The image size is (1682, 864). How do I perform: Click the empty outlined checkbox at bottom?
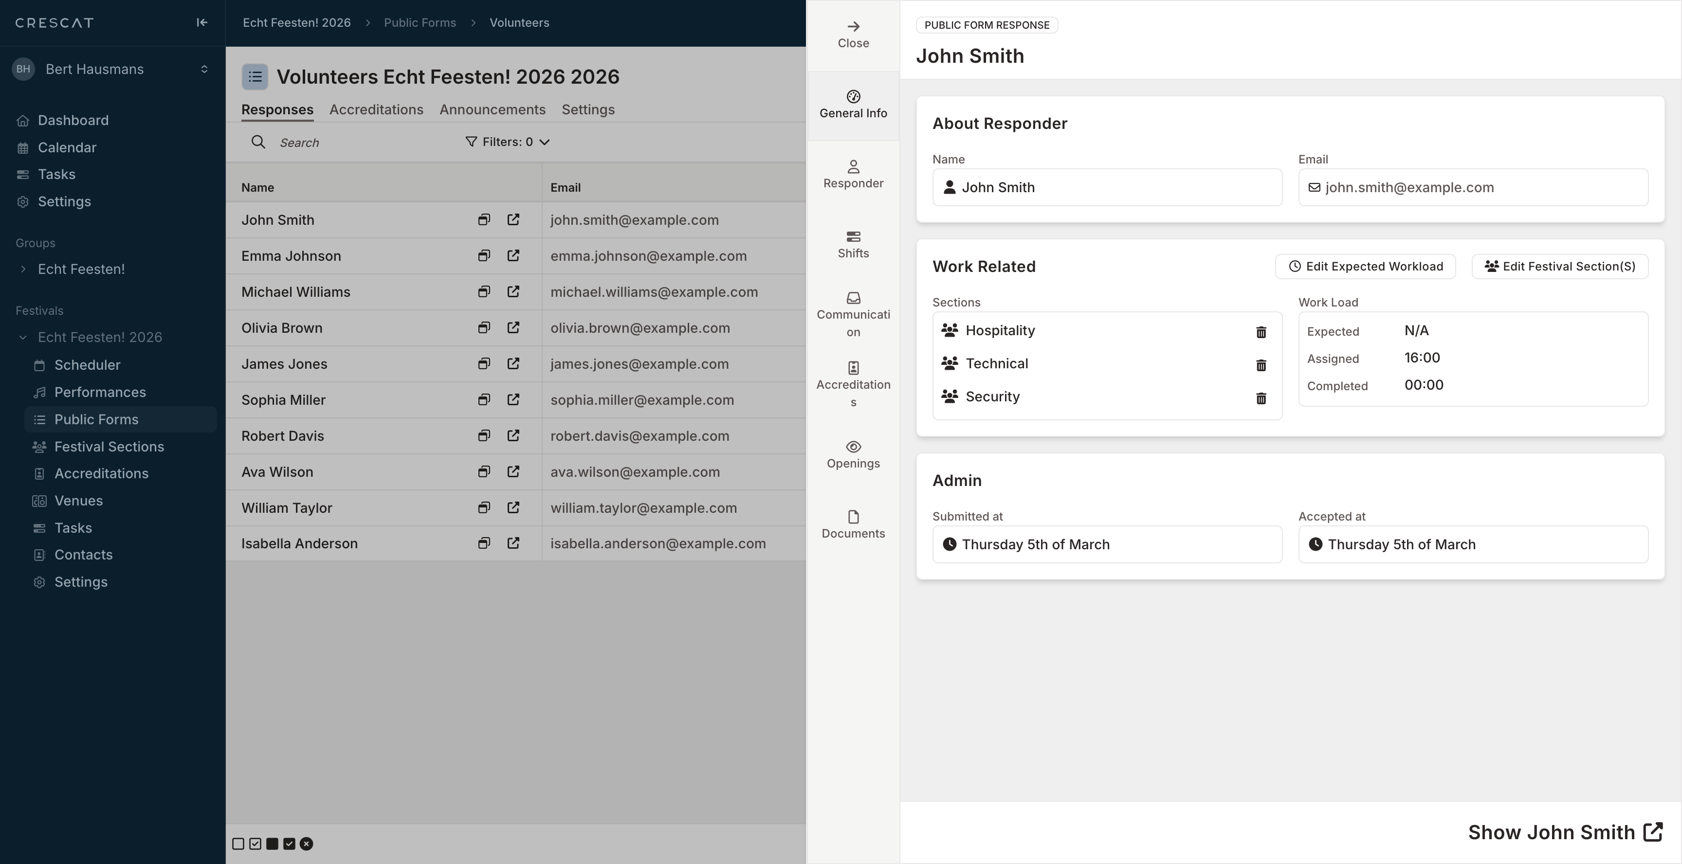click(x=238, y=844)
